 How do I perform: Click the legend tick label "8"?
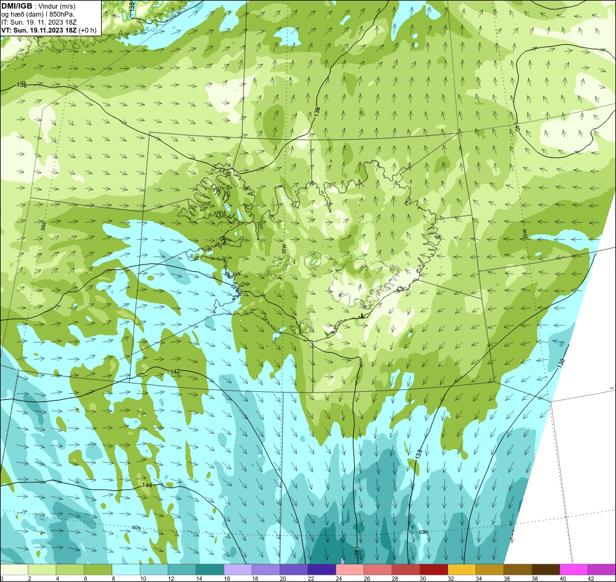[115, 578]
